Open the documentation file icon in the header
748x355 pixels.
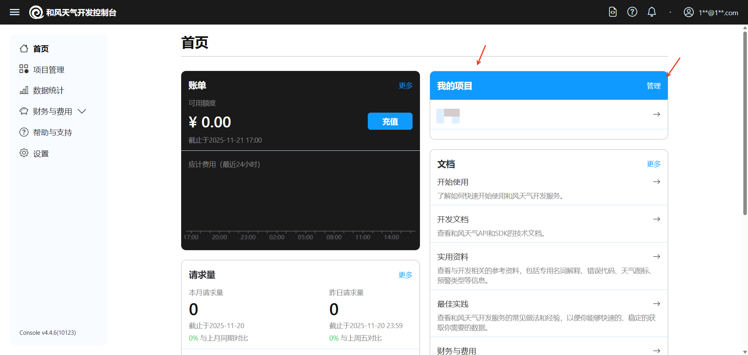click(613, 12)
